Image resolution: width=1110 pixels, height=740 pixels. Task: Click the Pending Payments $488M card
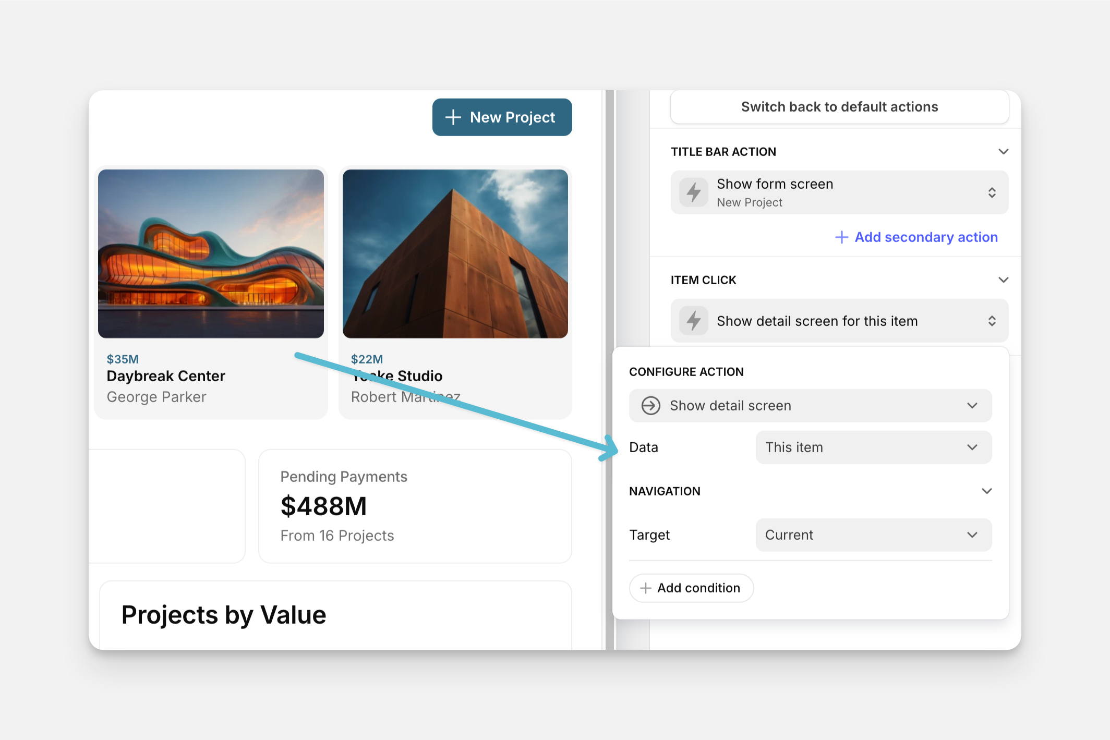[x=415, y=506]
